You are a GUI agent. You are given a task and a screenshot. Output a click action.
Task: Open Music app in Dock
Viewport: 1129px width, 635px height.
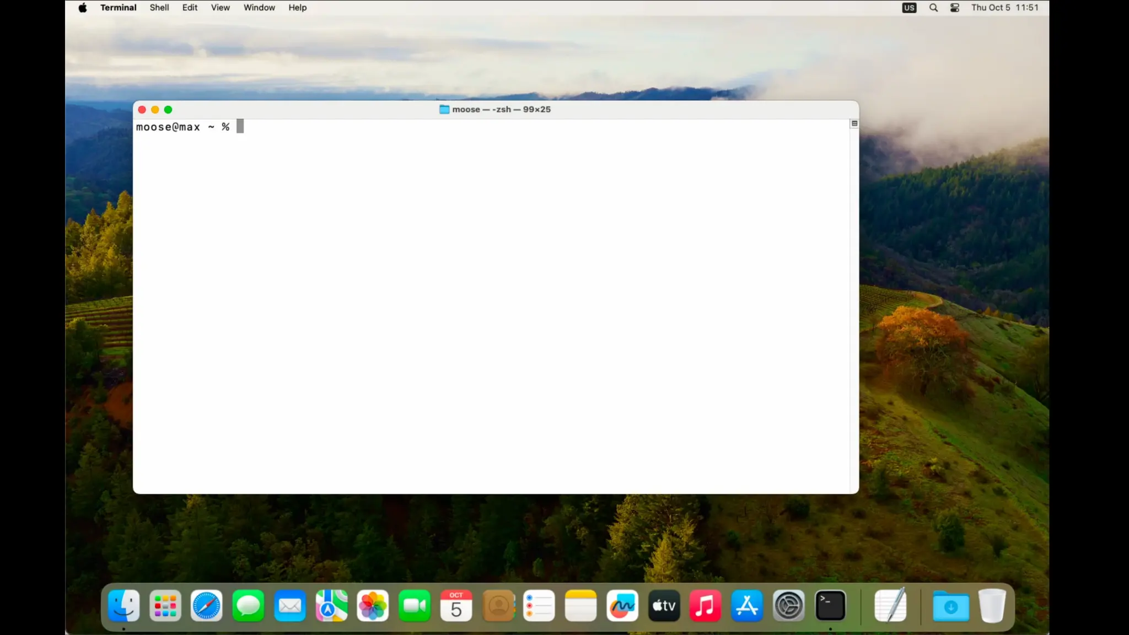pyautogui.click(x=705, y=606)
